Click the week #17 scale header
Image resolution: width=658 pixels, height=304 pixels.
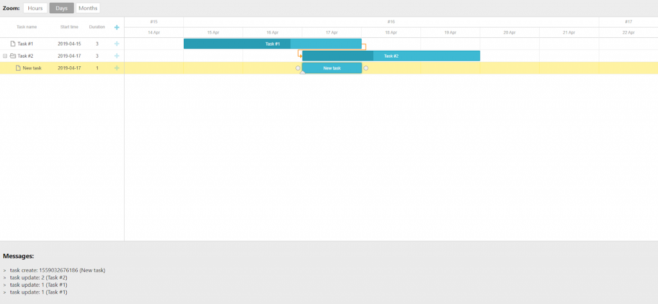628,22
